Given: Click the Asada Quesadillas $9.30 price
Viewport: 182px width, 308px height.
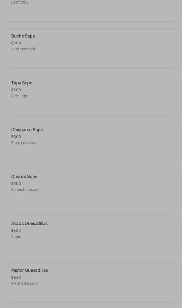Looking at the screenshot, I should coord(16,230).
